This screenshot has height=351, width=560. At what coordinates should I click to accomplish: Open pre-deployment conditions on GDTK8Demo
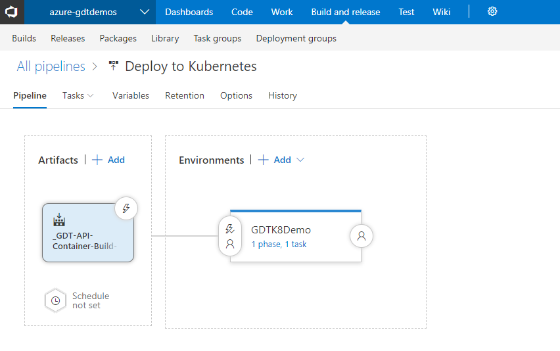click(x=230, y=236)
